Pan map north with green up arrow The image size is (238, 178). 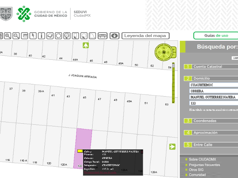(86, 45)
